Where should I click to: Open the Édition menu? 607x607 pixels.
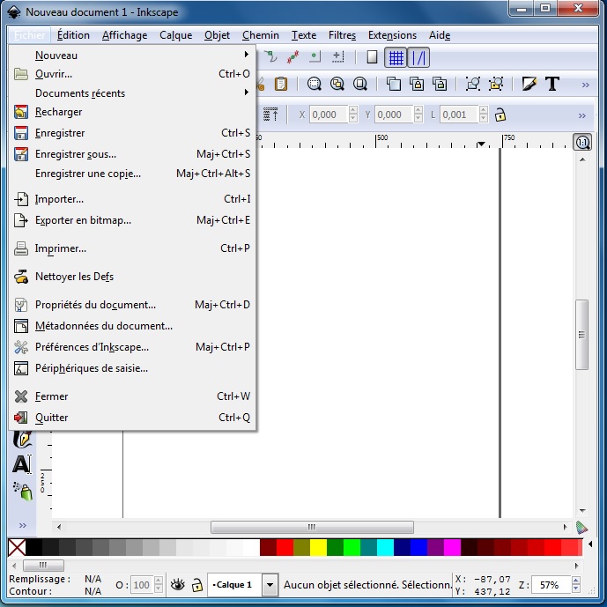pyautogui.click(x=73, y=35)
